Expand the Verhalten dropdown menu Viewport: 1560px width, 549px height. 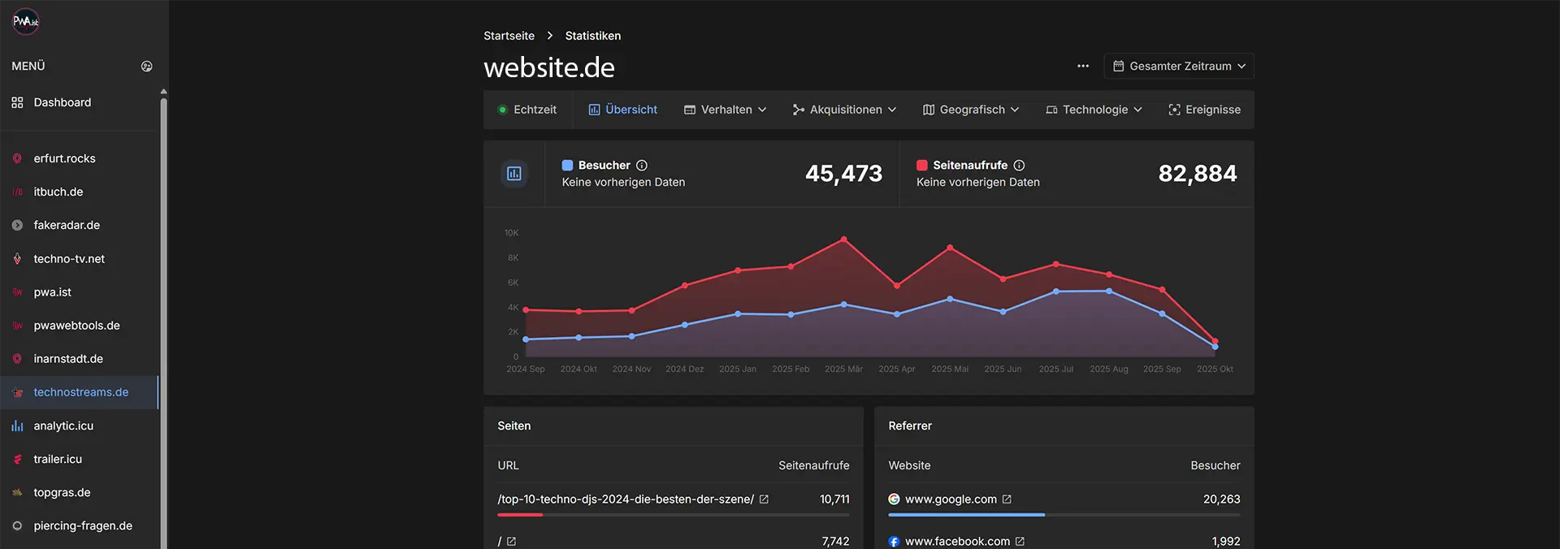[725, 110]
